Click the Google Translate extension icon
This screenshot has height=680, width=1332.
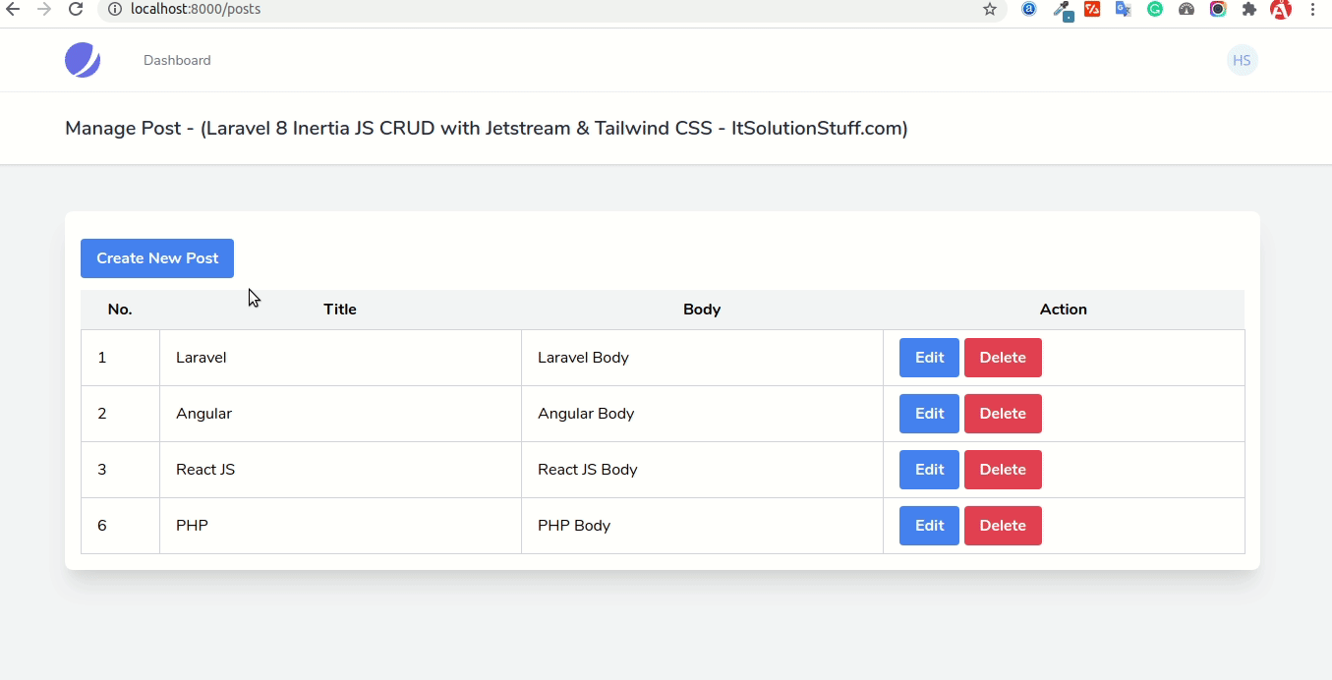tap(1124, 9)
